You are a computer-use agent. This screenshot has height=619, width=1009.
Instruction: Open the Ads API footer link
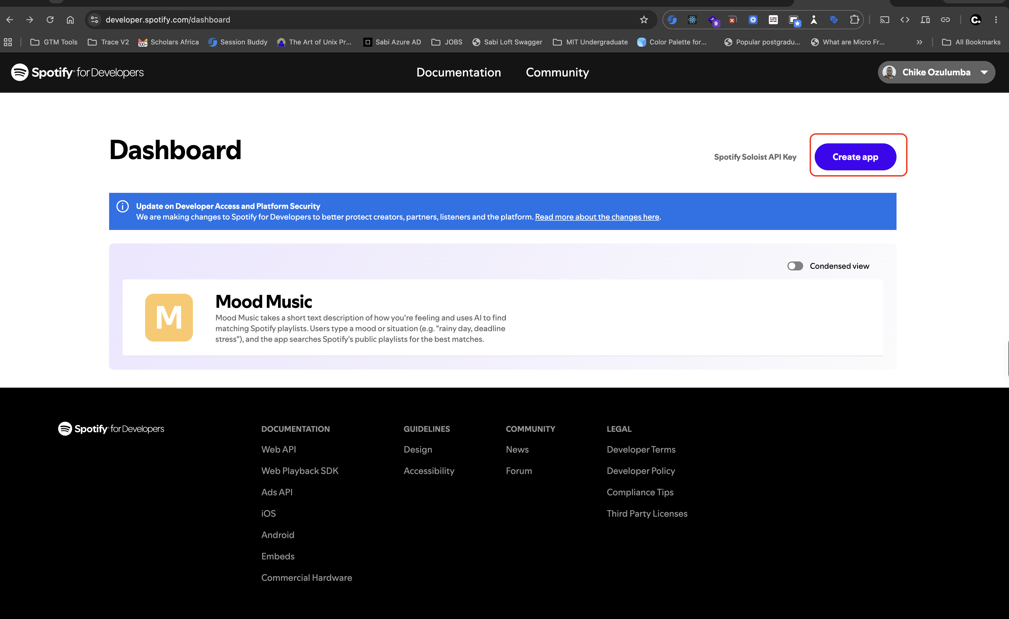[x=277, y=492]
